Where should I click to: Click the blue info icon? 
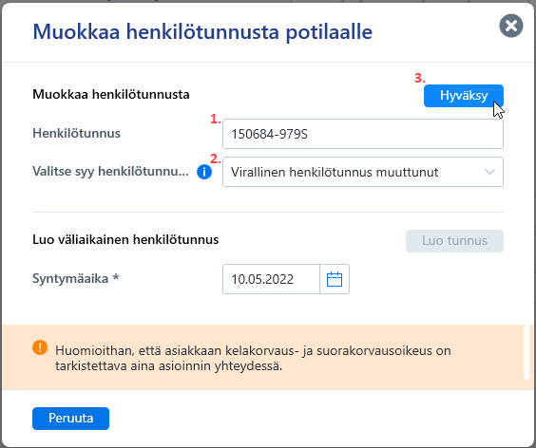pos(204,172)
